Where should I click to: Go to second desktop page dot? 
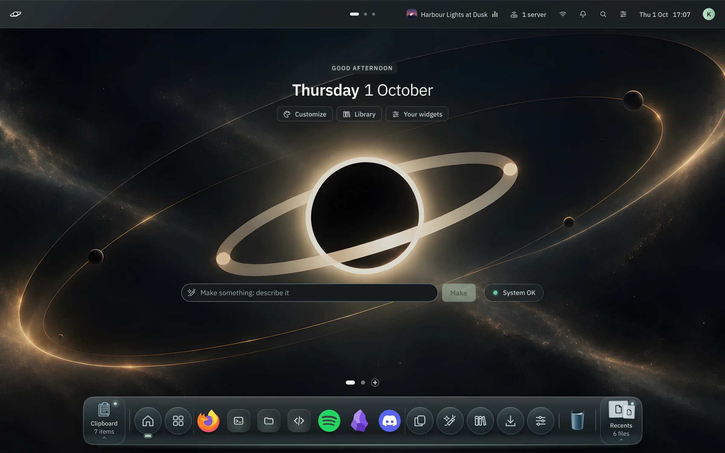point(363,382)
